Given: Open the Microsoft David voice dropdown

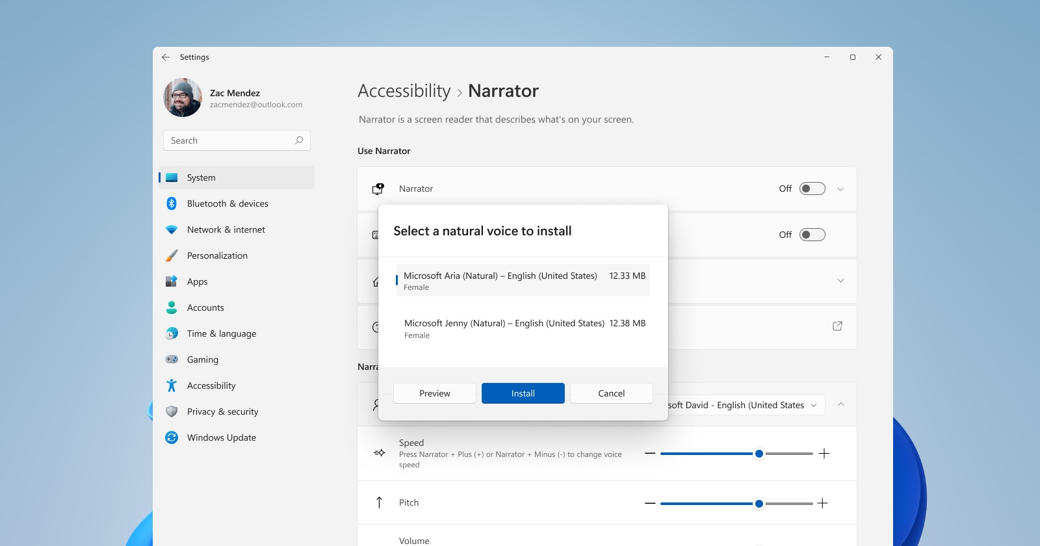Looking at the screenshot, I should click(x=746, y=405).
